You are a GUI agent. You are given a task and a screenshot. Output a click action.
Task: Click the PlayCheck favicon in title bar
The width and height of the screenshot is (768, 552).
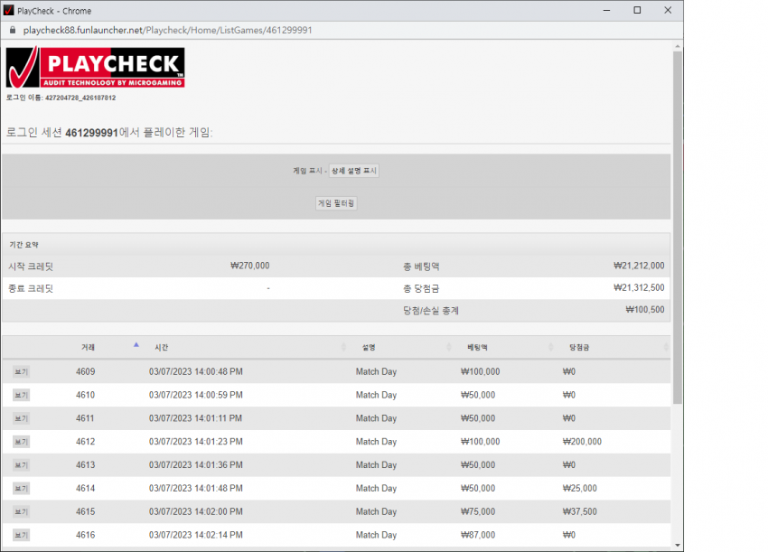[8, 10]
